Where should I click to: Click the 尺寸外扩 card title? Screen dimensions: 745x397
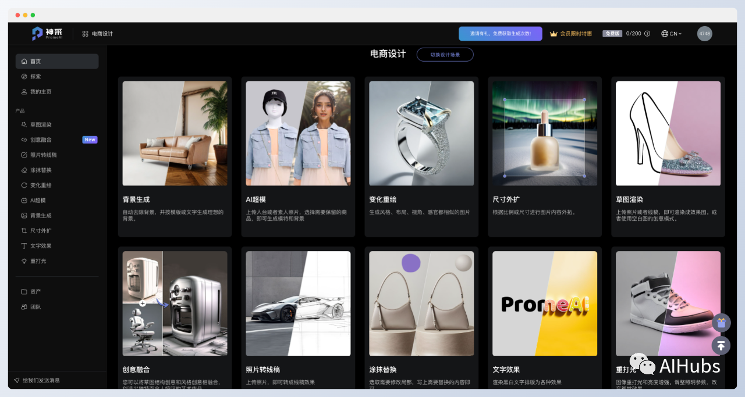tap(506, 199)
